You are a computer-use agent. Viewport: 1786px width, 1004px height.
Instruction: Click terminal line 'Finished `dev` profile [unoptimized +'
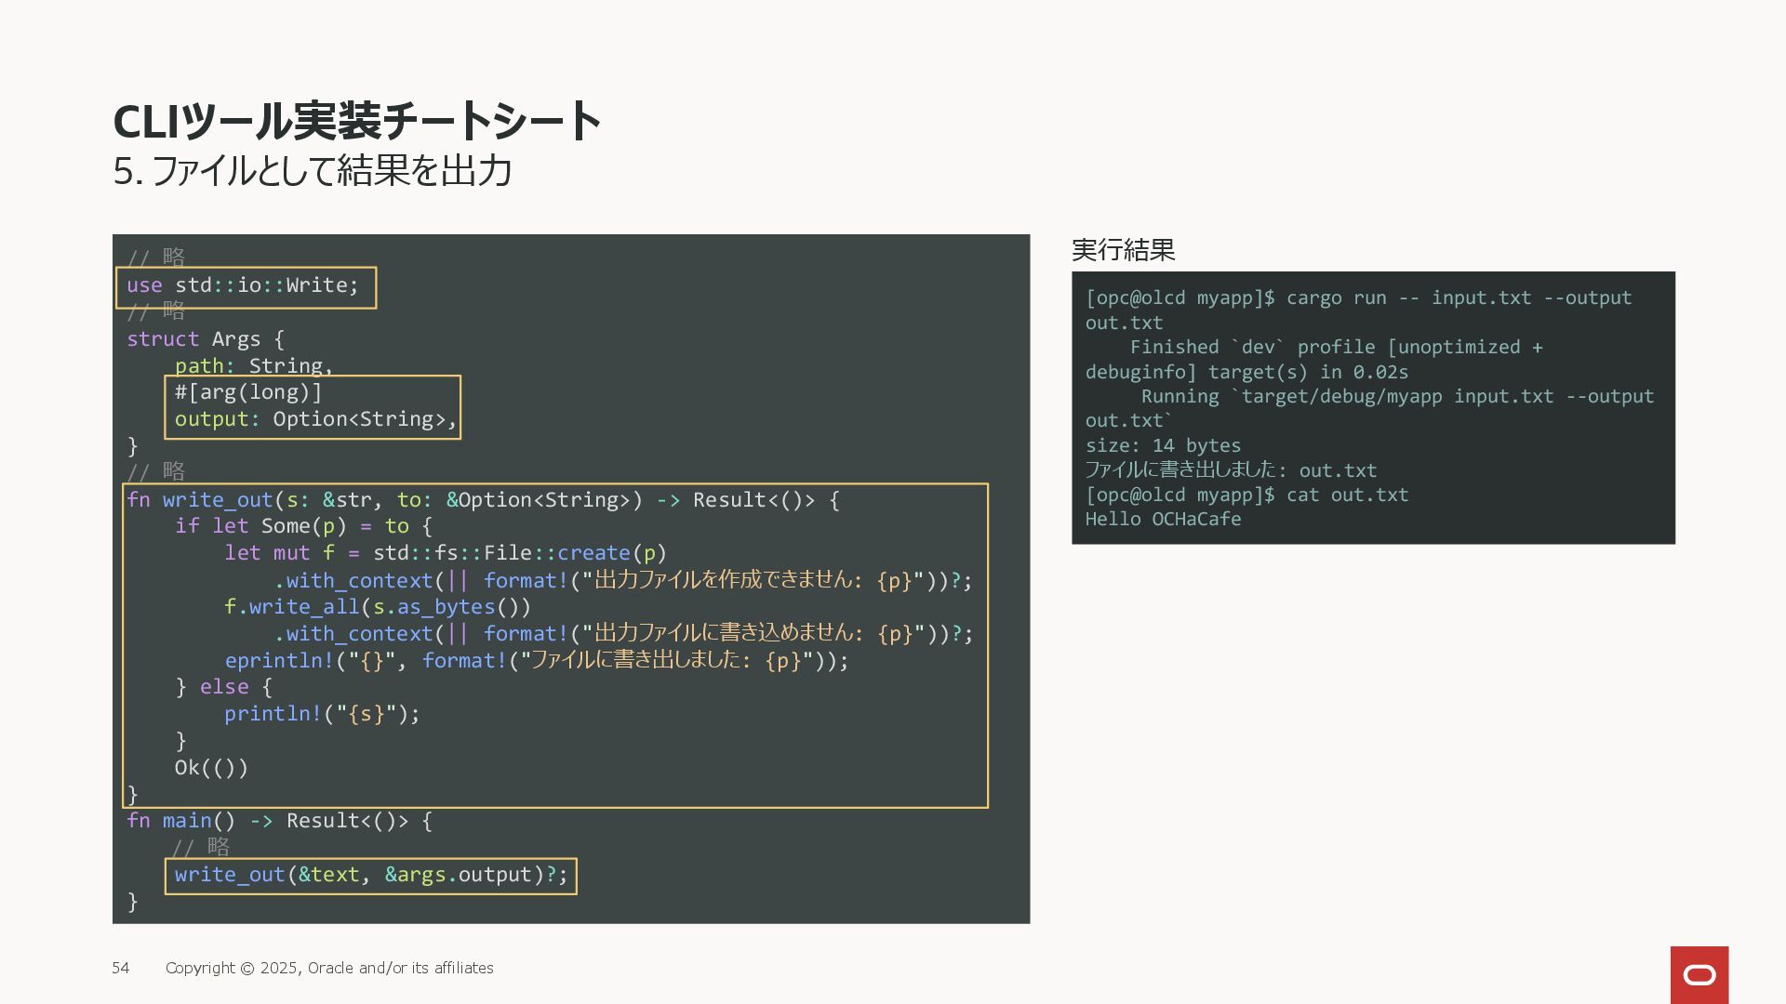coord(1336,347)
